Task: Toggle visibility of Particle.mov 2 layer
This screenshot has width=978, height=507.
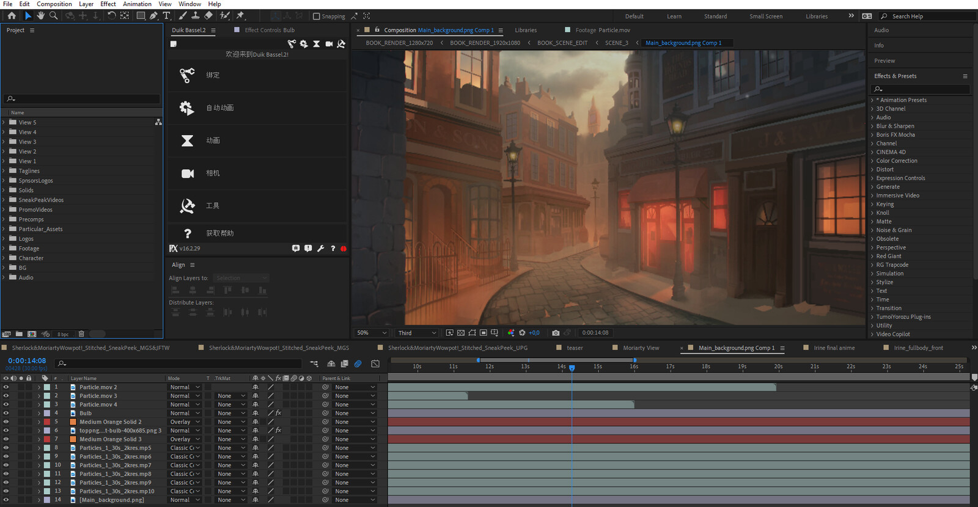Action: pyautogui.click(x=6, y=387)
